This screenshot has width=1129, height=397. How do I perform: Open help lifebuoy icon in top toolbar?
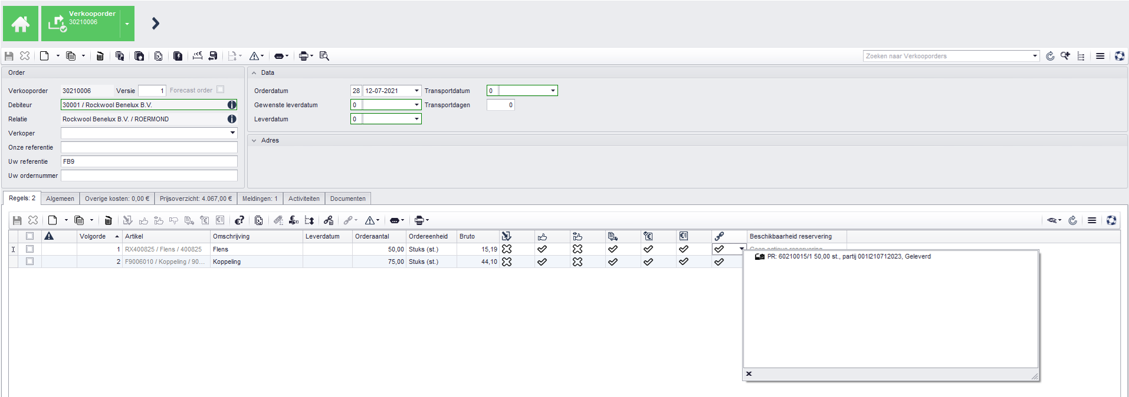[x=1120, y=56]
